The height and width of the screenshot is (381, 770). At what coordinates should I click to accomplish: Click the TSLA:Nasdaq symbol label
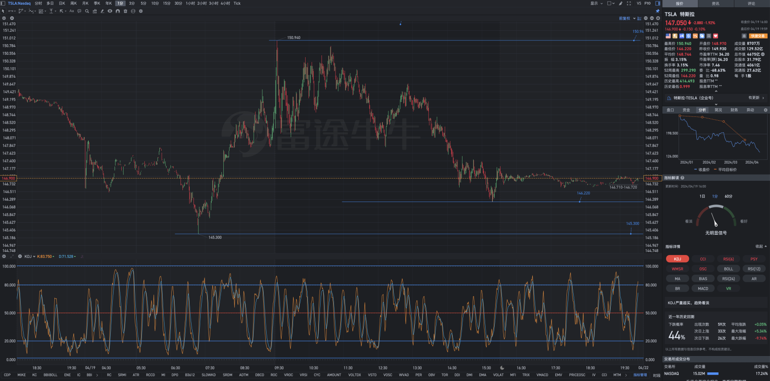[19, 3]
